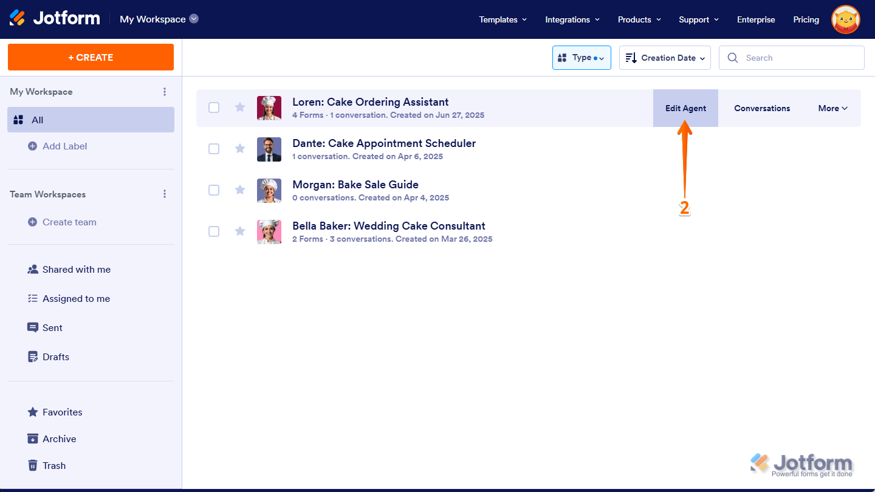Tick the Dante Cake Appointment Scheduler checkbox
Screen dimensions: 875x492
point(214,149)
